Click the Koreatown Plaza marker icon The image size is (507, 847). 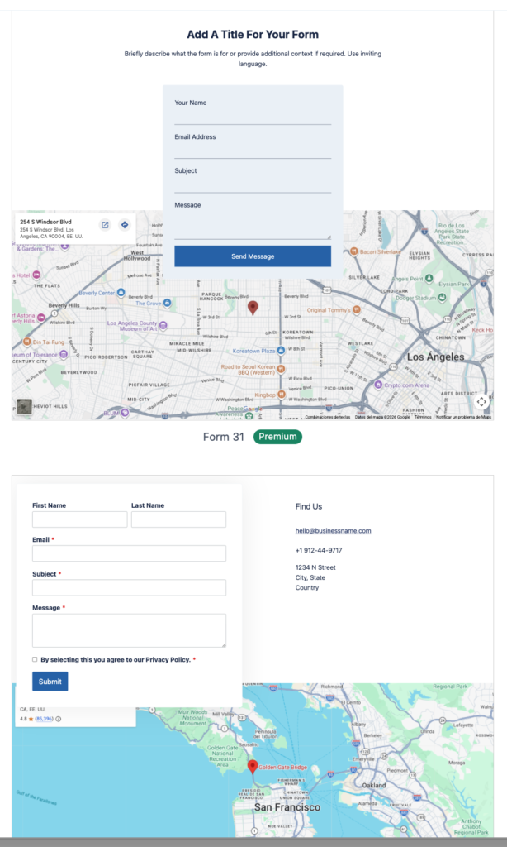point(281,351)
